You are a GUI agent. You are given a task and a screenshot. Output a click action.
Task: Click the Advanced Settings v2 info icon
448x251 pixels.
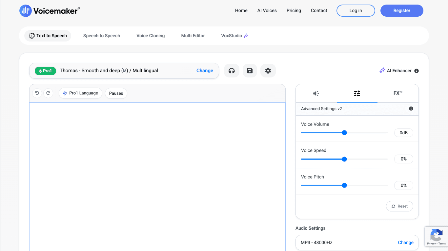point(411,109)
